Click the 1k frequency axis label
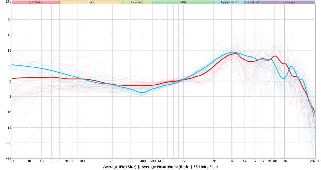Image resolution: width=321 pixels, height=170 pixels. [183, 161]
